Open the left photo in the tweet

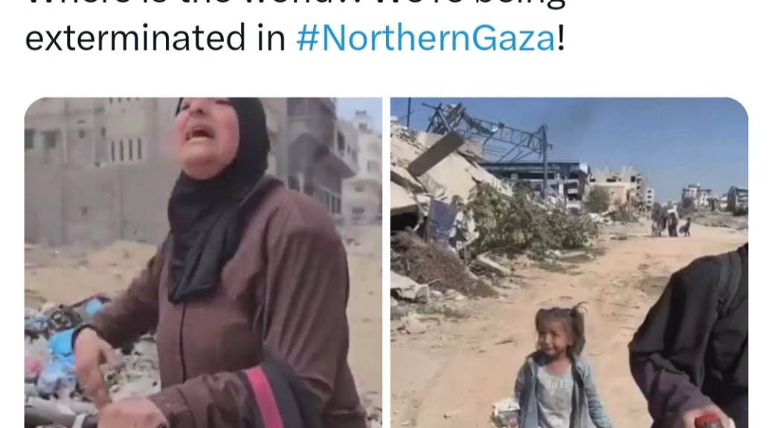[x=203, y=262]
